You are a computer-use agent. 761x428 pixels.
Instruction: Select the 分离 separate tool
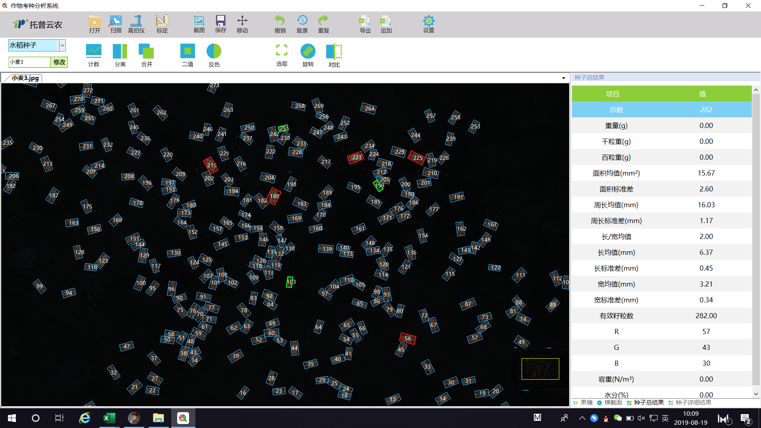tap(120, 55)
